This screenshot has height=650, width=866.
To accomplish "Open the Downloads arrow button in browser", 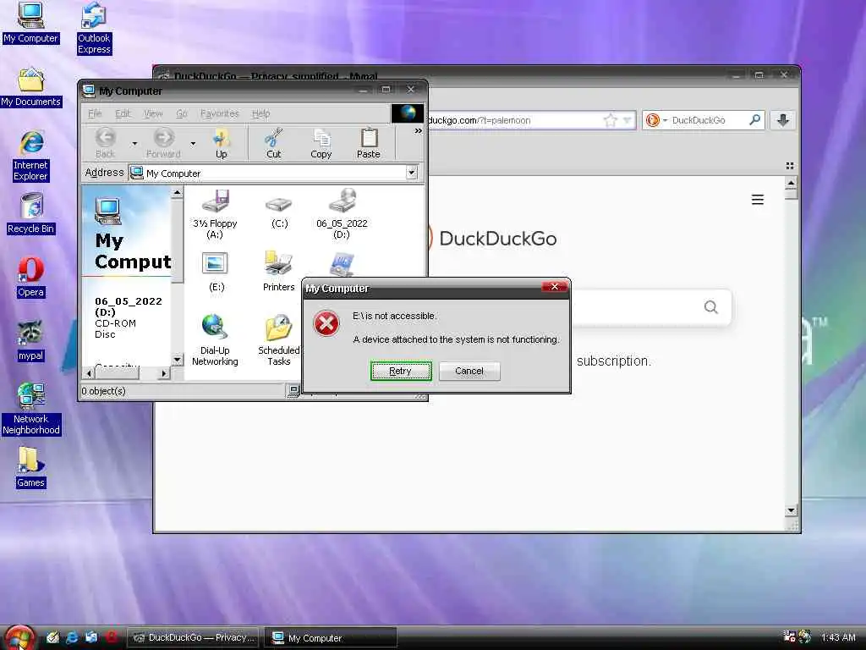I will (x=782, y=120).
